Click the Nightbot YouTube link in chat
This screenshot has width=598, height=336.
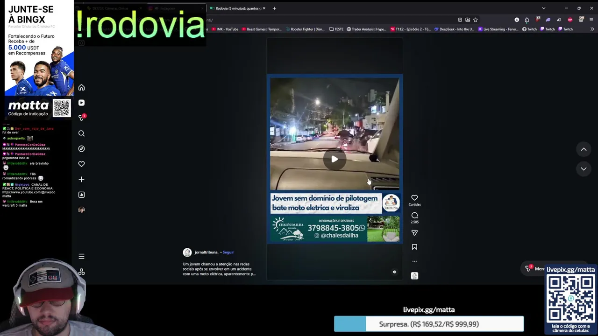28,194
